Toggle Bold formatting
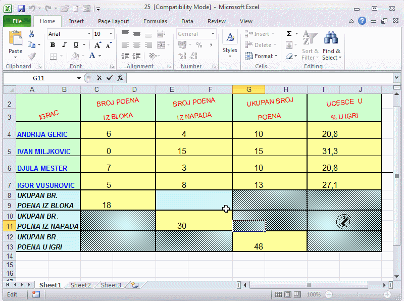The width and height of the screenshot is (404, 301). pyautogui.click(x=53, y=45)
